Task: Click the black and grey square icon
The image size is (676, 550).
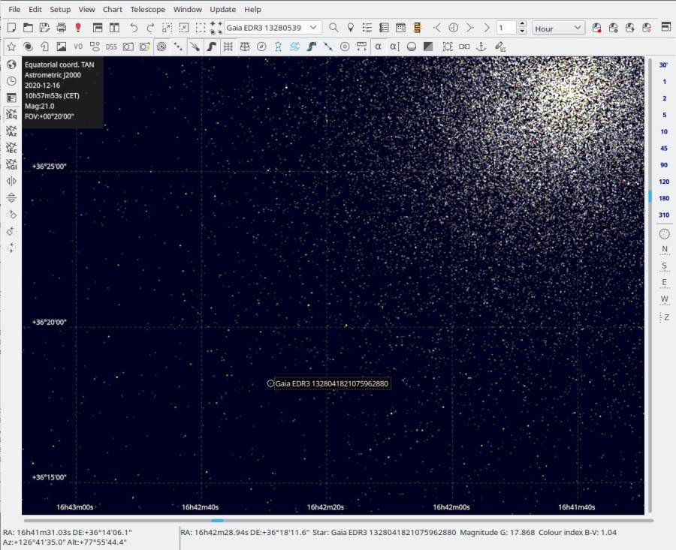Action: 428,47
